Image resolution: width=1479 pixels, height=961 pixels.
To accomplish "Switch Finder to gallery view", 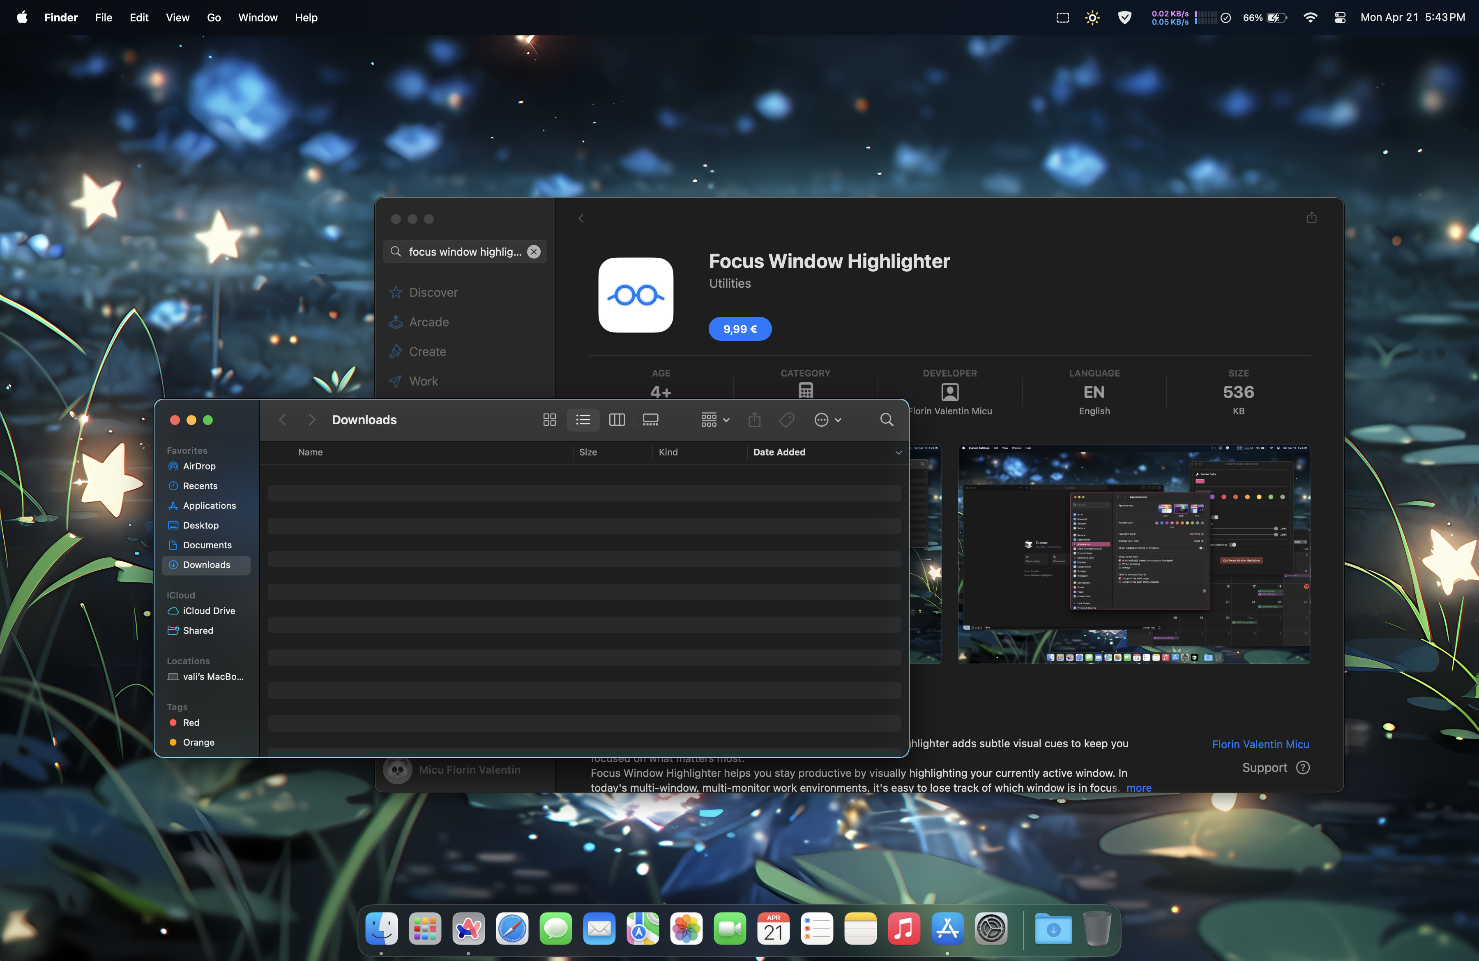I will pyautogui.click(x=650, y=420).
